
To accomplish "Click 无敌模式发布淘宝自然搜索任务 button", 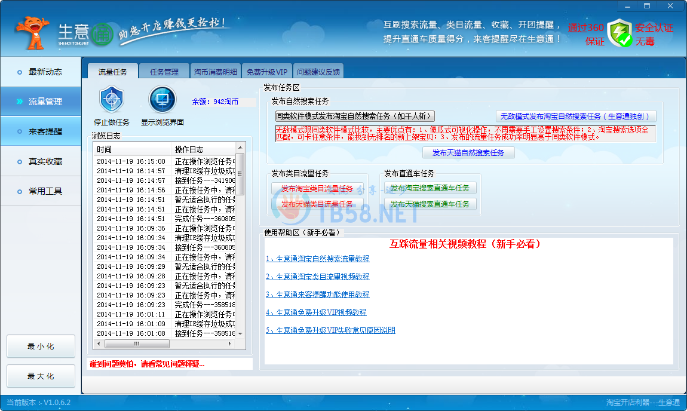I will click(x=576, y=116).
